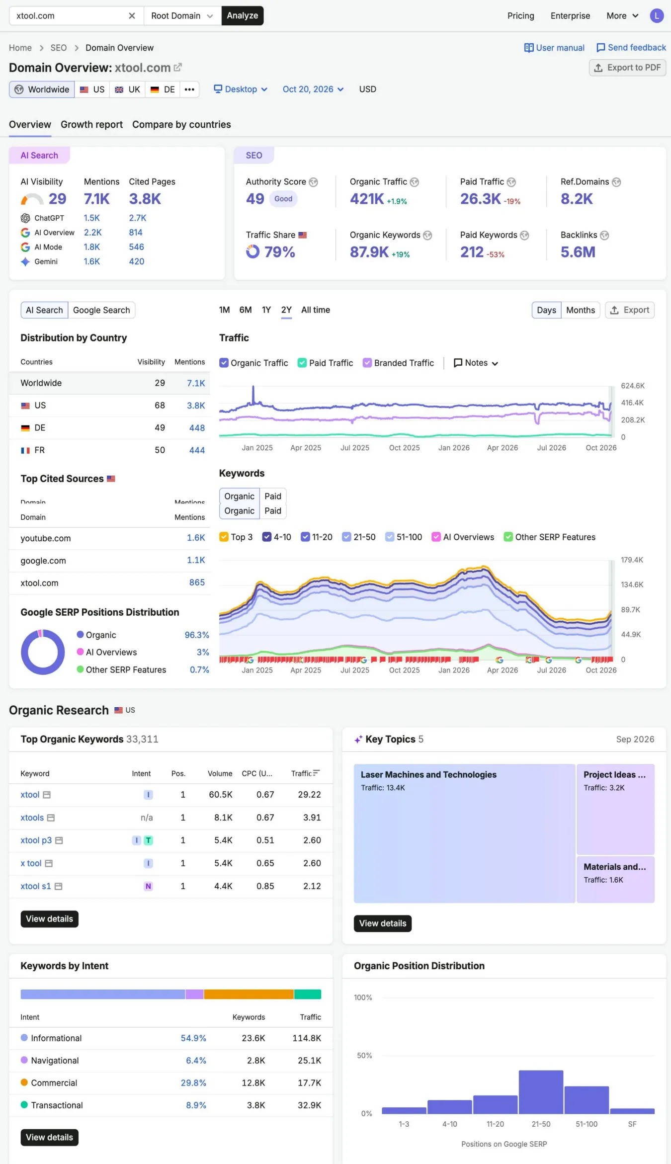Viewport: 671px width, 1164px height.
Task: Switch to the Growth report tab
Action: pyautogui.click(x=91, y=124)
